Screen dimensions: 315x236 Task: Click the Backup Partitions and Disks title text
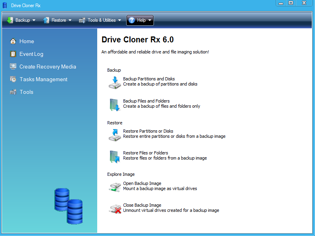[x=149, y=79]
